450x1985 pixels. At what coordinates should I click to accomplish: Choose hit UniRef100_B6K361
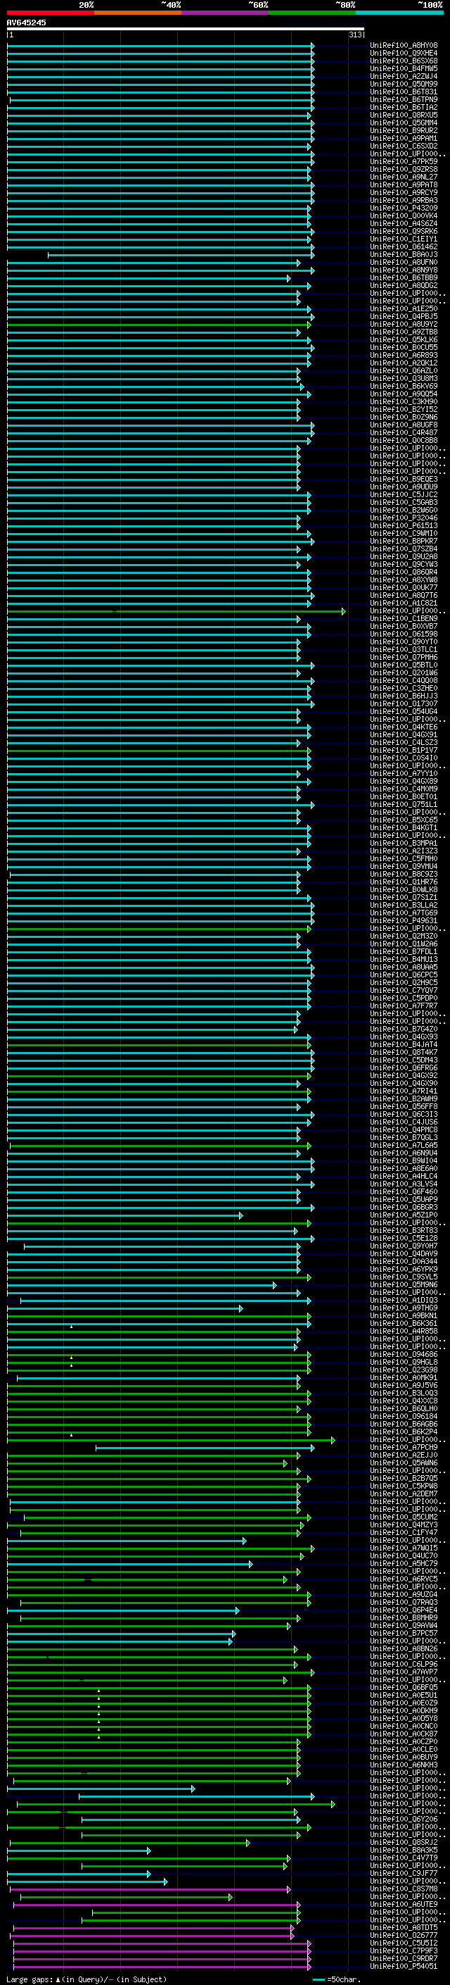404,1324
